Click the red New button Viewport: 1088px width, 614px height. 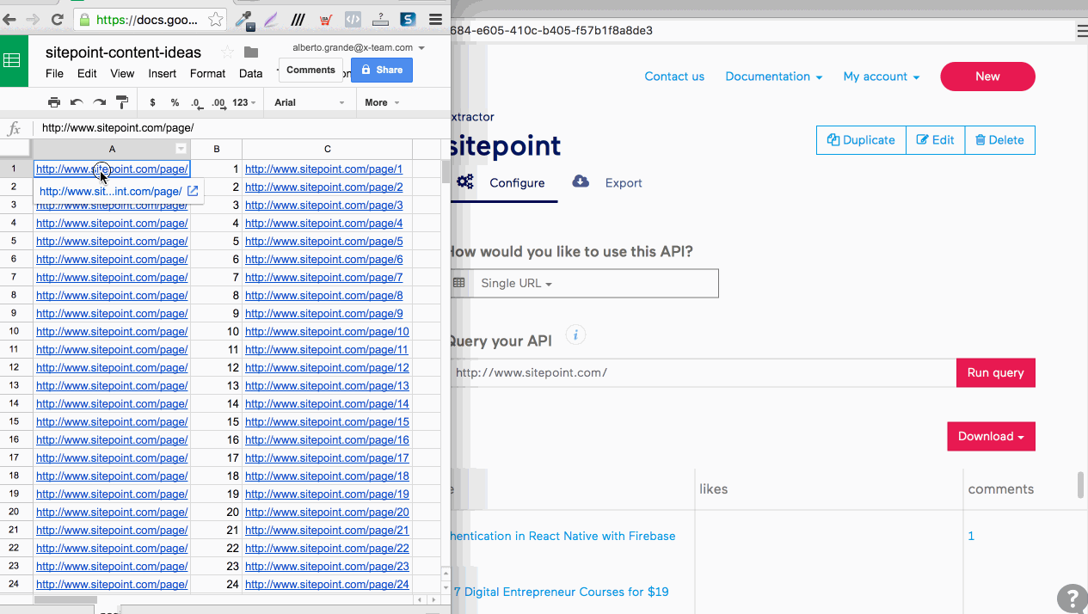[x=987, y=77]
